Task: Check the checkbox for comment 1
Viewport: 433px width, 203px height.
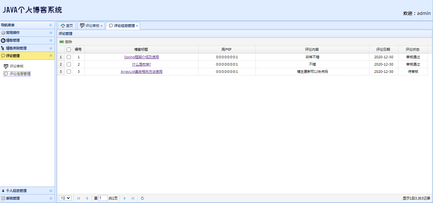Action: point(69,57)
